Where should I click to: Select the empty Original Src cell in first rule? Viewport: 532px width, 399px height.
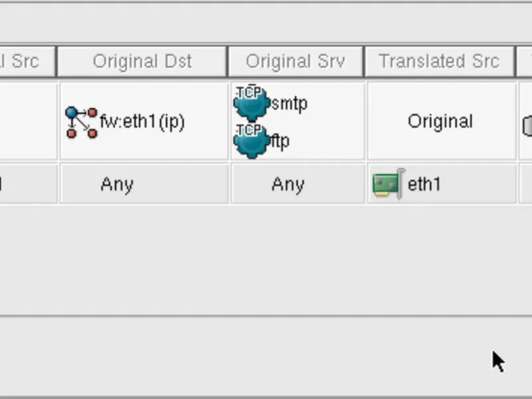(27, 122)
